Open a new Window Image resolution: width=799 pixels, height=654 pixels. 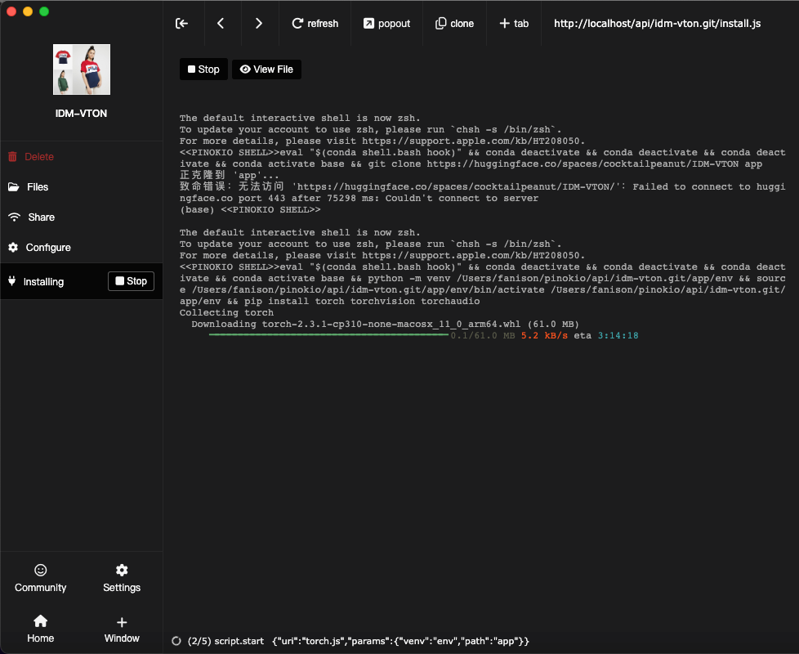click(122, 629)
